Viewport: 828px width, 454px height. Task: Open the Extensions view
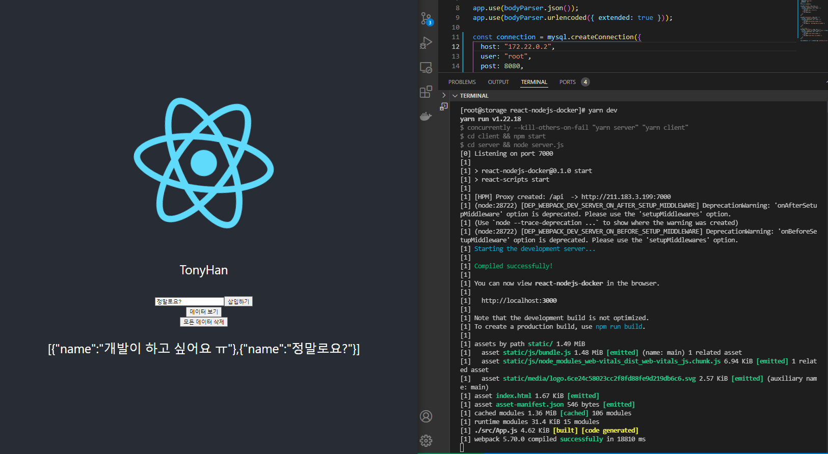426,92
